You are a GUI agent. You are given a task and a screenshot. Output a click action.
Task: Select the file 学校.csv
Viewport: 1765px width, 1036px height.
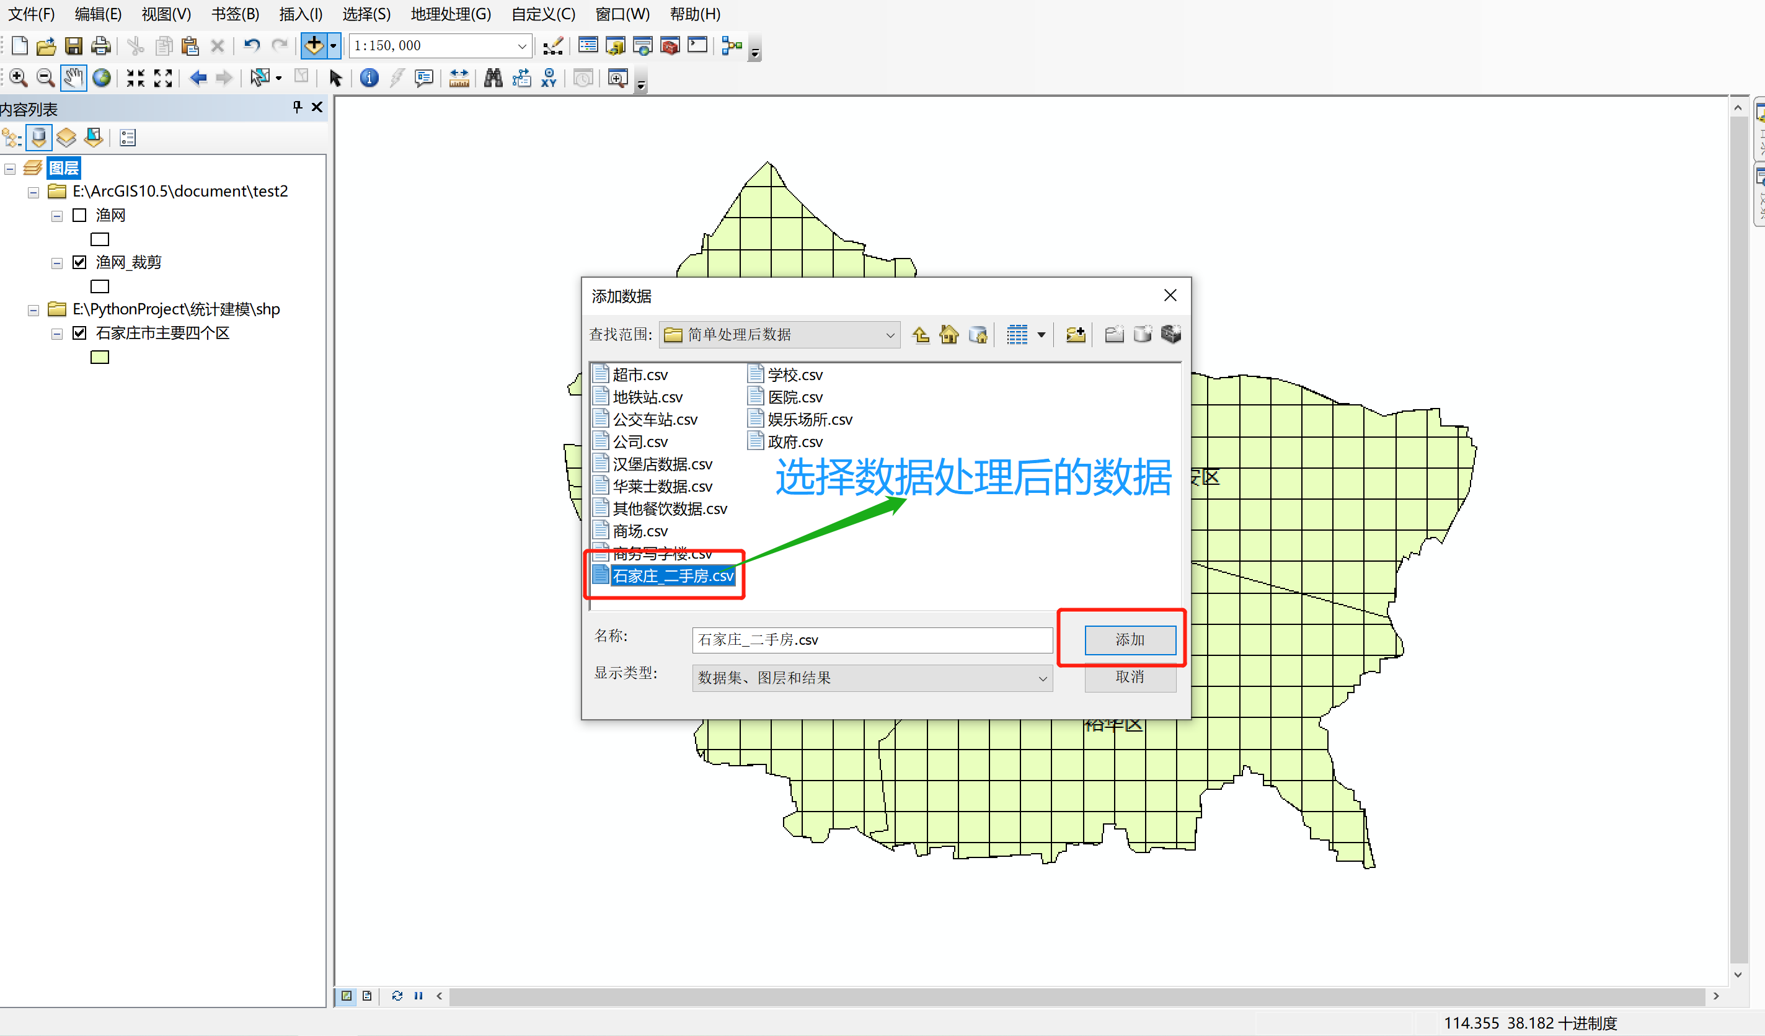(786, 374)
